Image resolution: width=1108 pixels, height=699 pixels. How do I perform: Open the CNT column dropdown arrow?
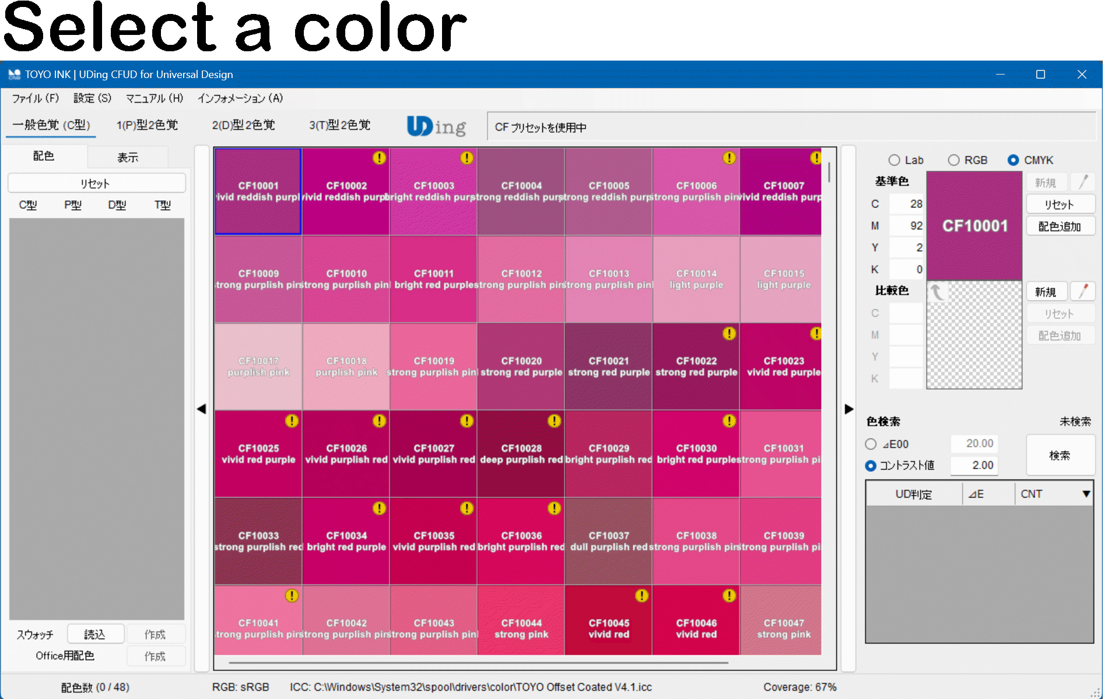(x=1086, y=494)
